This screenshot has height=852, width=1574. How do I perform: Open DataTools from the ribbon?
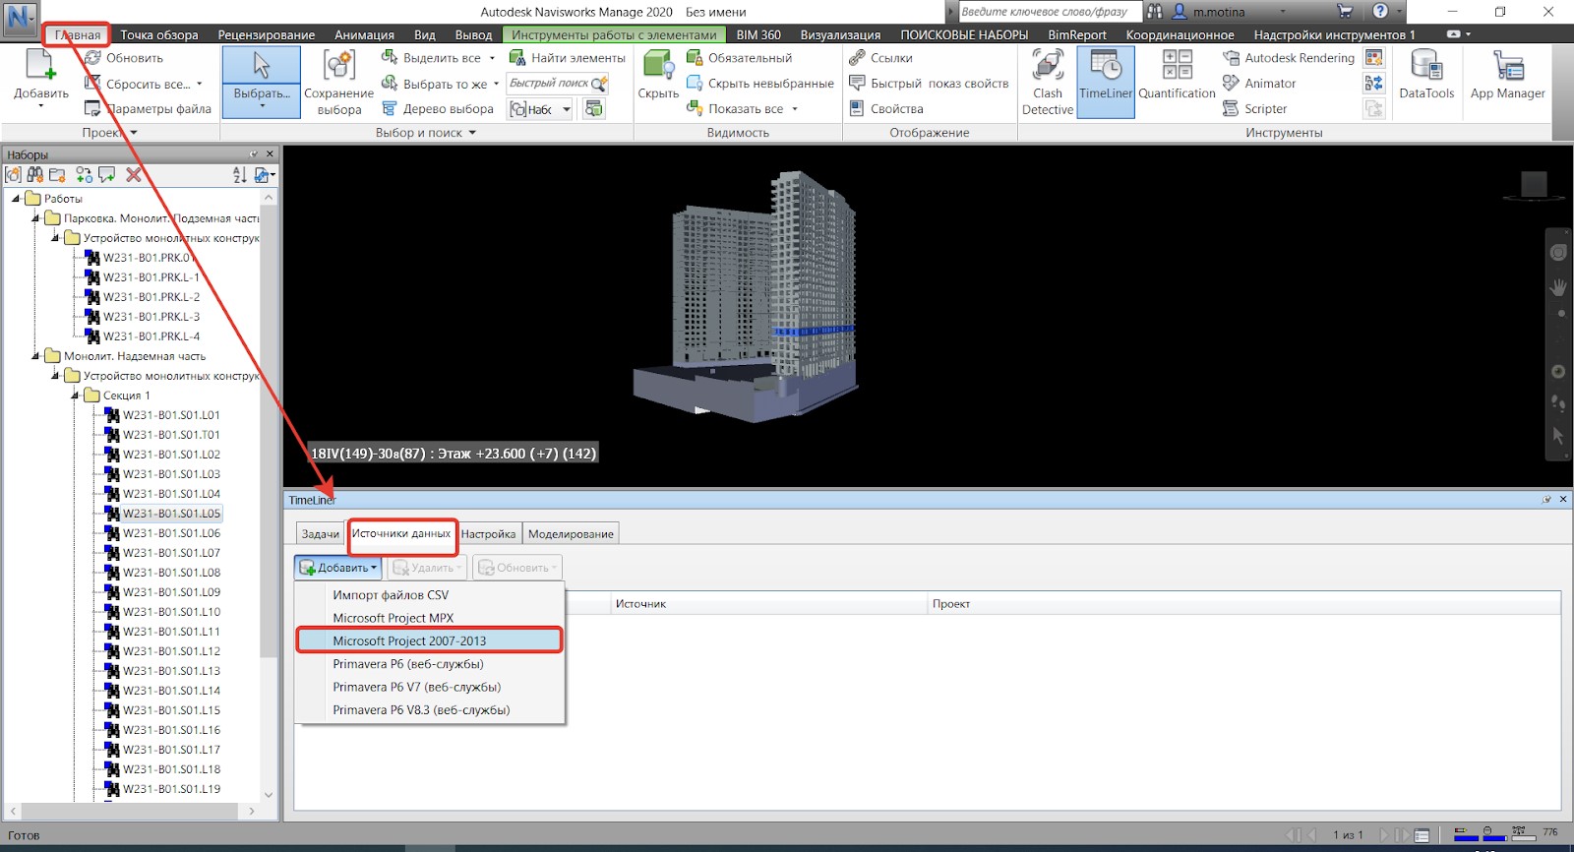(x=1426, y=77)
